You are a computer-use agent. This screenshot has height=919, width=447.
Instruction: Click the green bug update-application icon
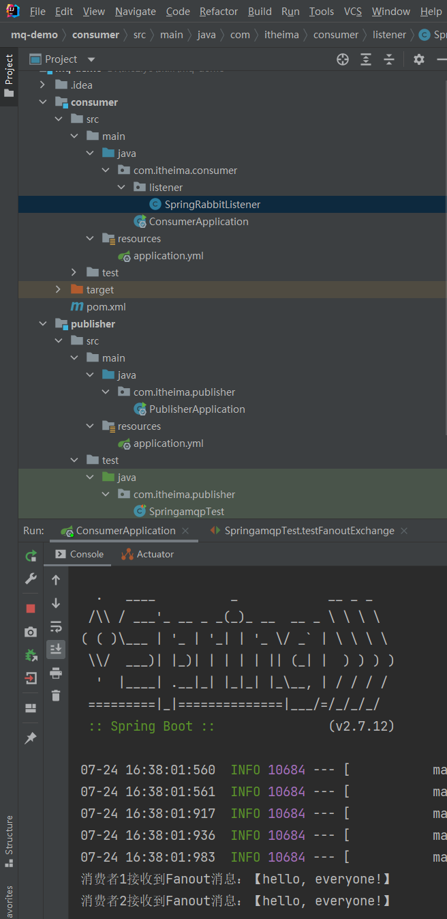pos(31,655)
